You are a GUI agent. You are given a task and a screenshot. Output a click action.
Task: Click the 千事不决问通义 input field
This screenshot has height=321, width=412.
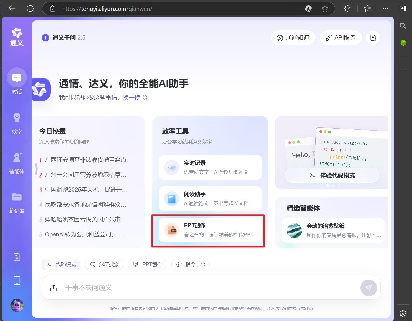pyautogui.click(x=166, y=288)
